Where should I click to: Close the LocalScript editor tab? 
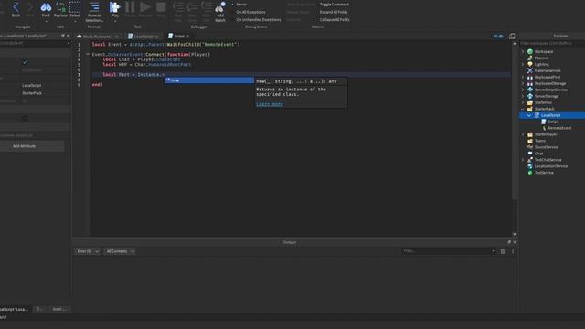point(156,37)
